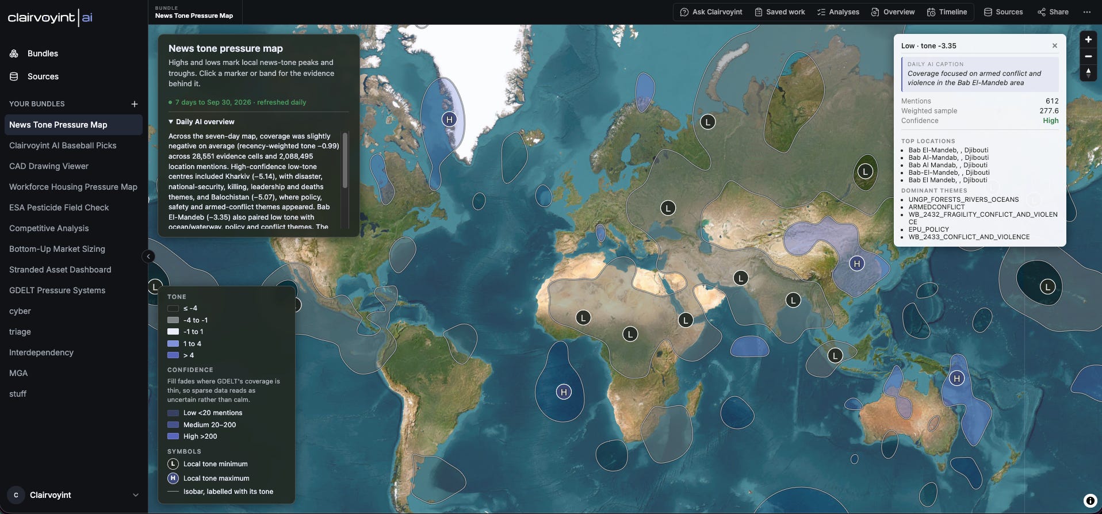This screenshot has height=514, width=1102.
Task: Click the Bundles link in the sidebar
Action: coord(43,53)
